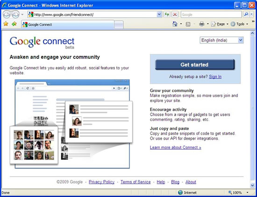
Task: Click the page illustration browser mockup
Action: coord(71,124)
